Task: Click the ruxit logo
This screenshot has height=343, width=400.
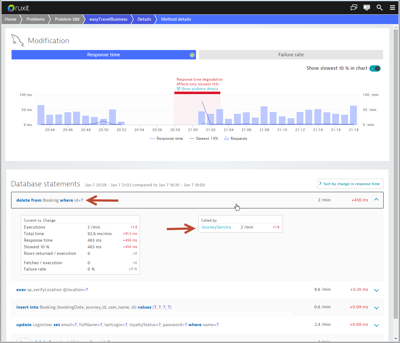Action: pyautogui.click(x=18, y=8)
